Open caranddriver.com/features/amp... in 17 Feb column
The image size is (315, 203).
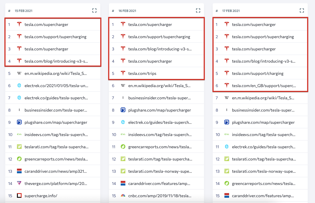coord(263,196)
